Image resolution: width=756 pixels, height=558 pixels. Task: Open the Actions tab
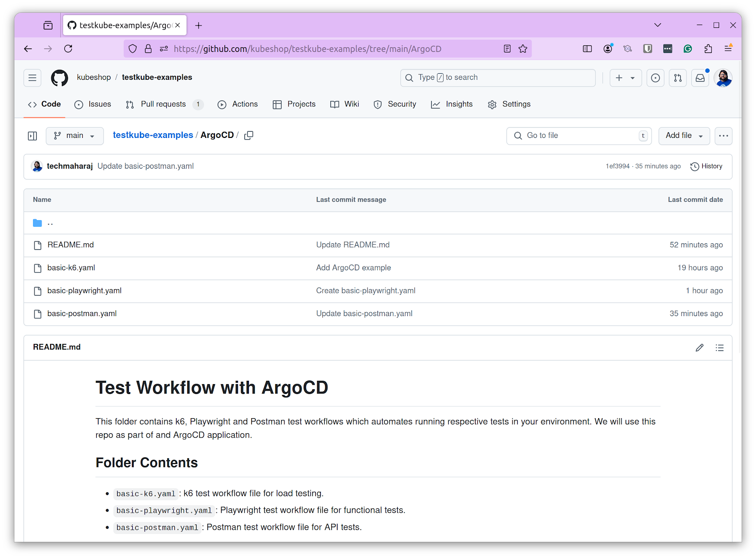tap(238, 104)
